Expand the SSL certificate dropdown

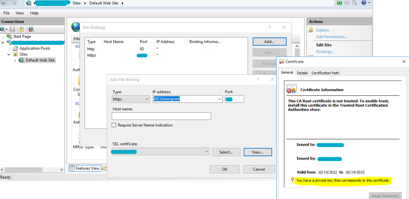[x=206, y=152]
